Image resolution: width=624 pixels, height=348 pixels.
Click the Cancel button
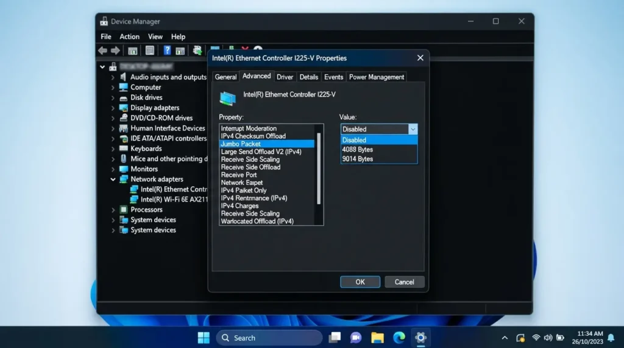pyautogui.click(x=404, y=282)
